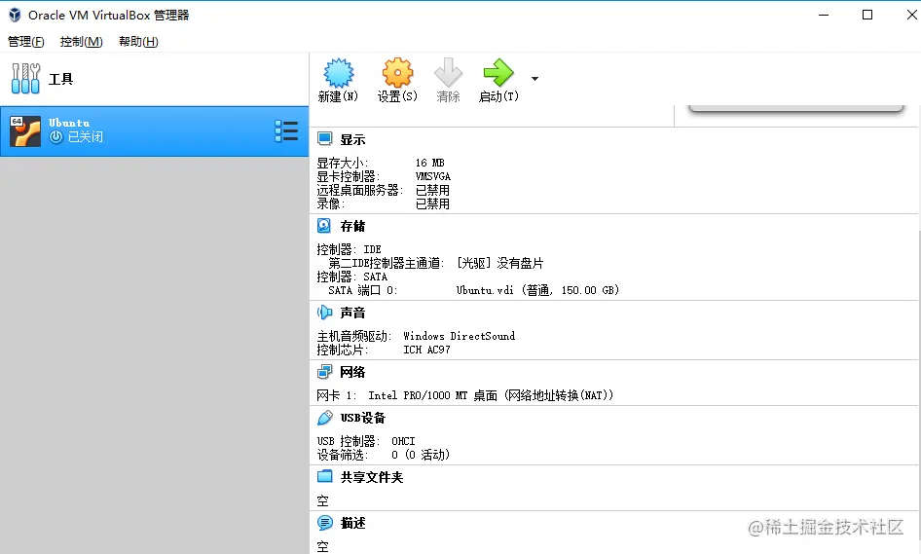Click the ICH AC97 audio controller value
Screen dimensions: 921x554
point(427,350)
